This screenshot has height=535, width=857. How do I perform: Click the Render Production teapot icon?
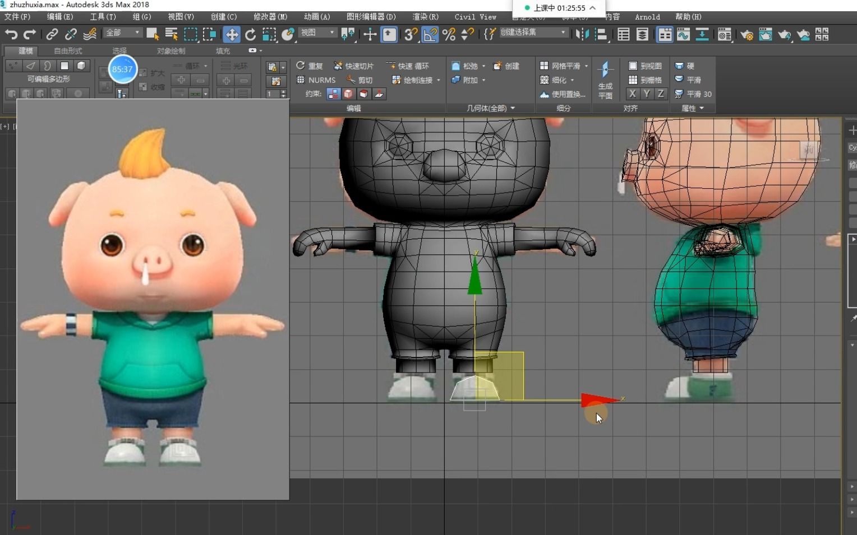(784, 35)
